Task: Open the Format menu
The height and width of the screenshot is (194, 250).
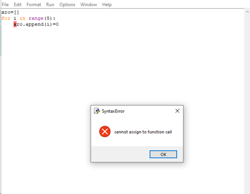Action: pyautogui.click(x=34, y=4)
